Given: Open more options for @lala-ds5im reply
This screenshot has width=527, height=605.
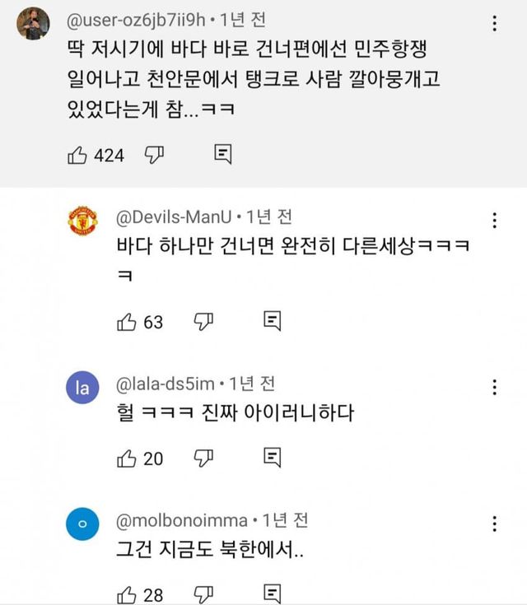Looking at the screenshot, I should (x=494, y=387).
